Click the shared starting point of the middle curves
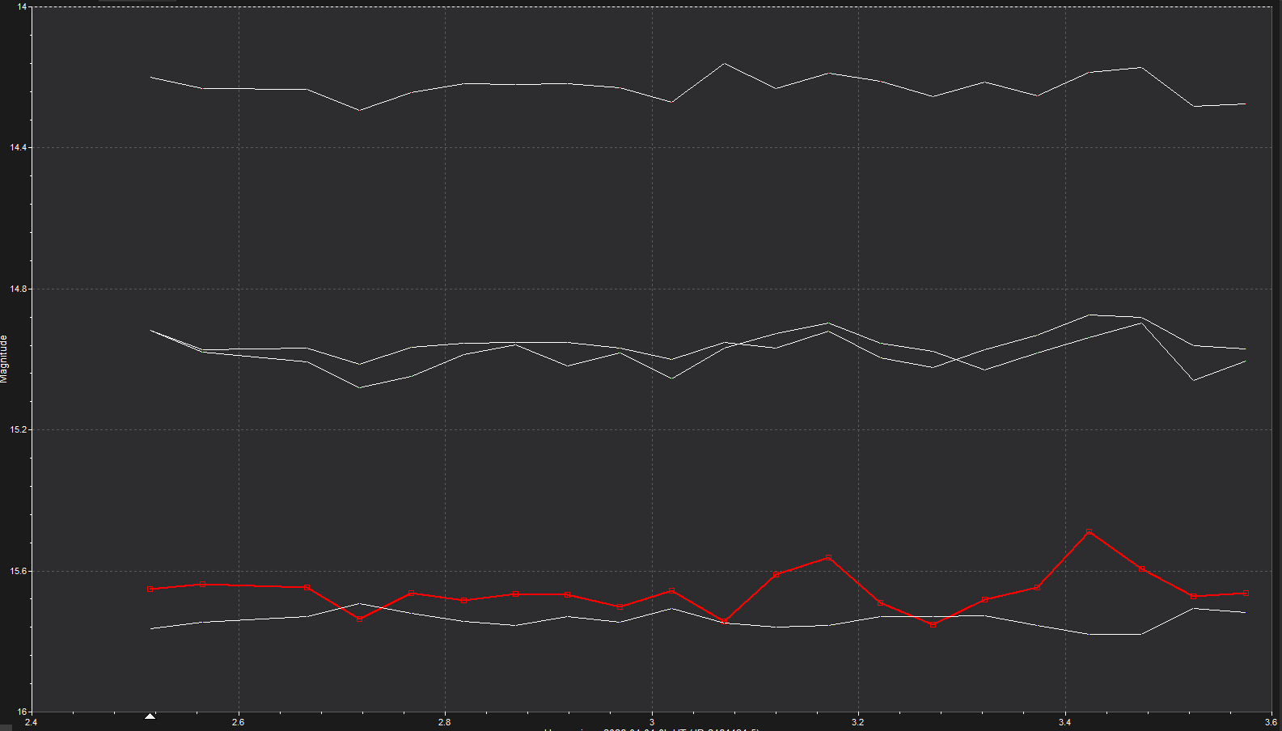The width and height of the screenshot is (1282, 731). 151,330
